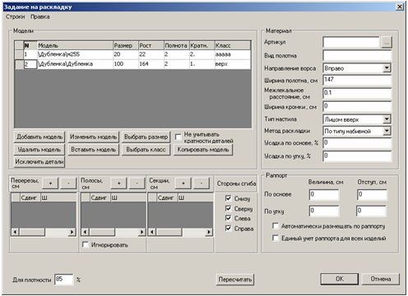Click Межлекальное расстояние field with 0.1
The width and height of the screenshot is (408, 296).
point(357,93)
